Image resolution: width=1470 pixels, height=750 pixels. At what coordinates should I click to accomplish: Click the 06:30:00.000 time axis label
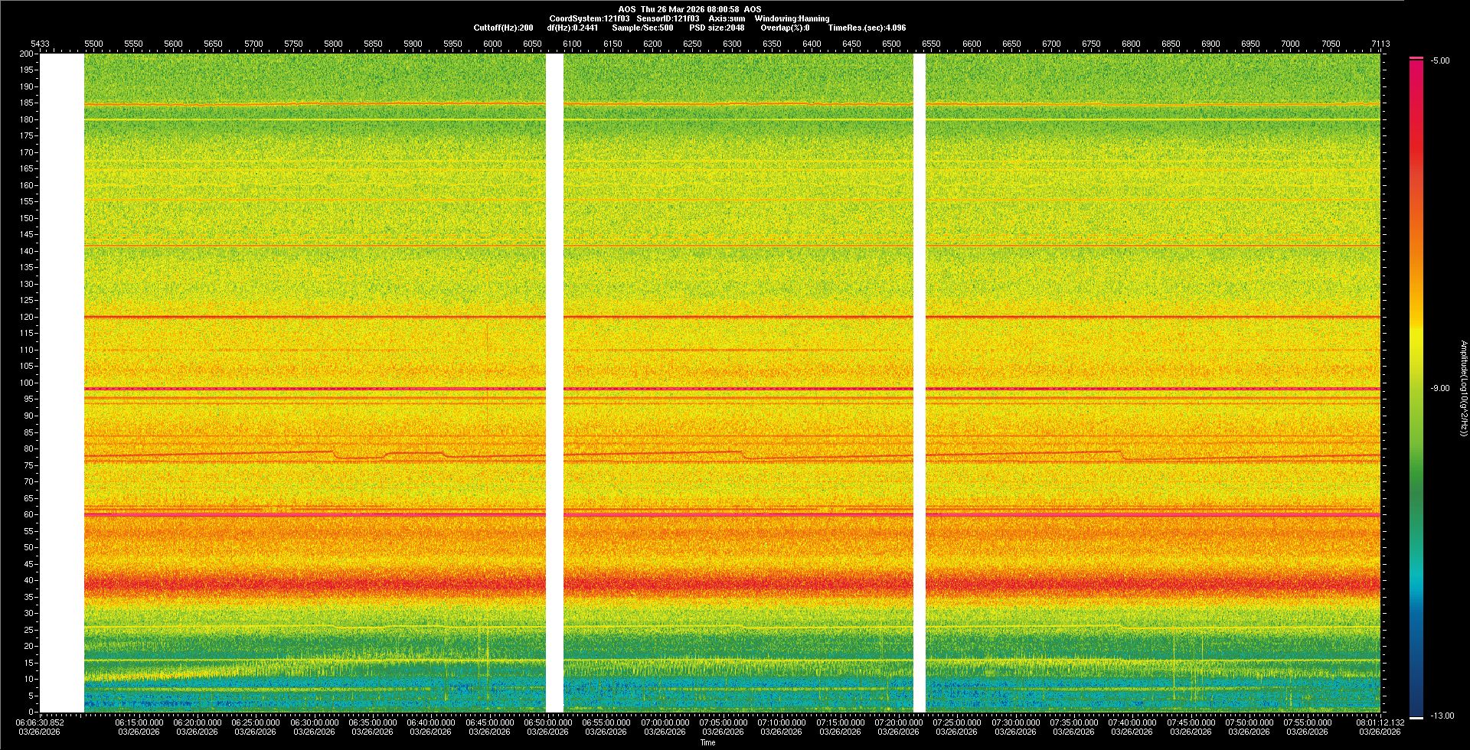tap(314, 722)
